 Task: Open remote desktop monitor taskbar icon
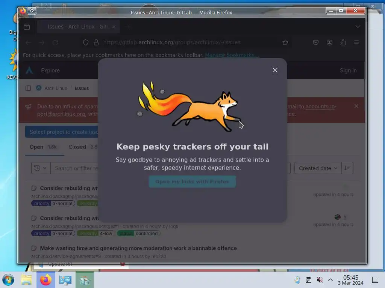65,280
